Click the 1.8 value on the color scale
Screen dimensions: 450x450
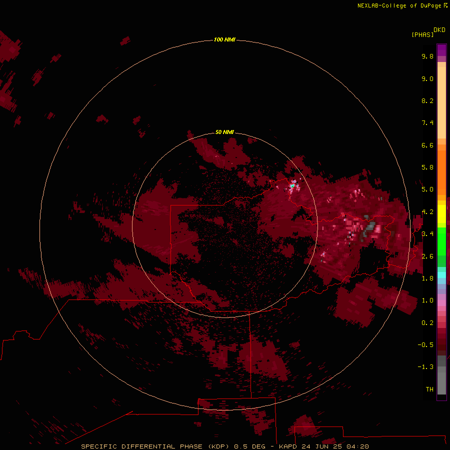point(427,278)
